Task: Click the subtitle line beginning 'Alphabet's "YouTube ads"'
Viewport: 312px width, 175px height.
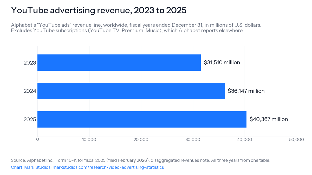Action: 136,25
